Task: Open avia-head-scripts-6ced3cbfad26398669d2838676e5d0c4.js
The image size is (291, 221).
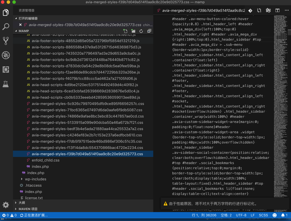Action: tap(83, 91)
